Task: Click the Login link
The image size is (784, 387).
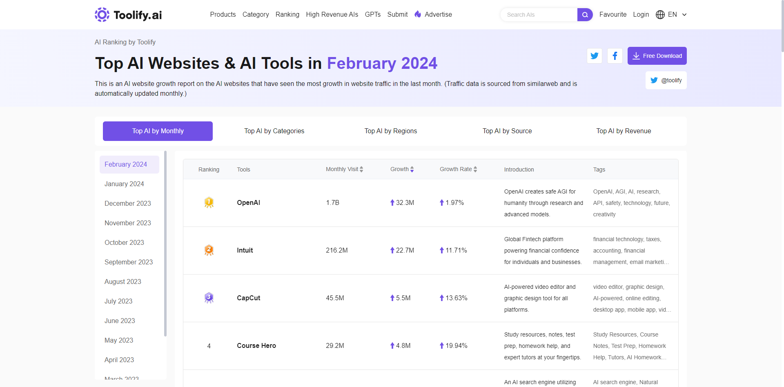Action: pos(641,14)
